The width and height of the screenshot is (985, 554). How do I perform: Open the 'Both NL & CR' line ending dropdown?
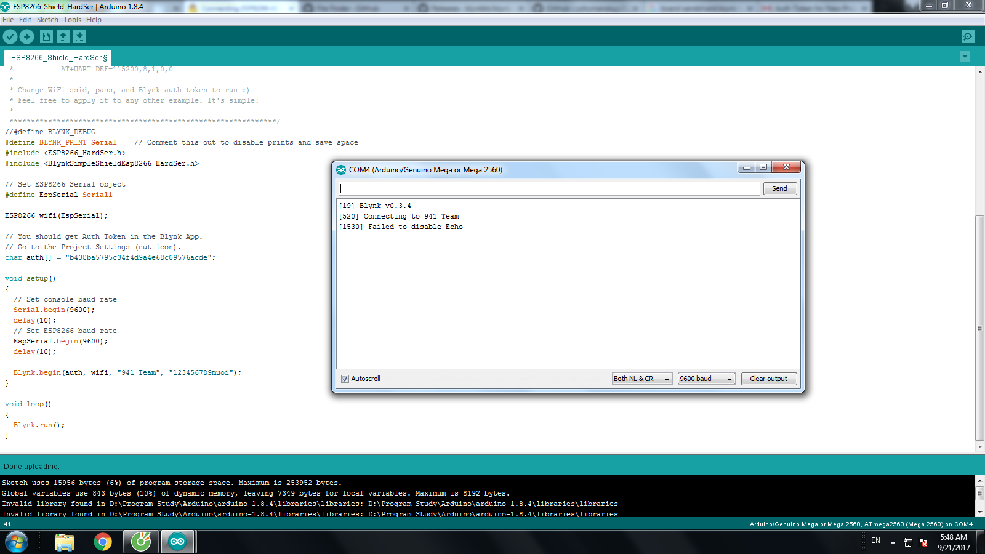point(641,379)
